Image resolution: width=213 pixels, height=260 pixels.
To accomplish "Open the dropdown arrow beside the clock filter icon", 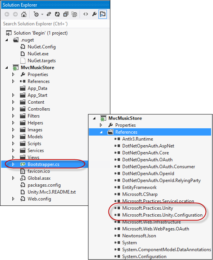I will (x=42, y=15).
